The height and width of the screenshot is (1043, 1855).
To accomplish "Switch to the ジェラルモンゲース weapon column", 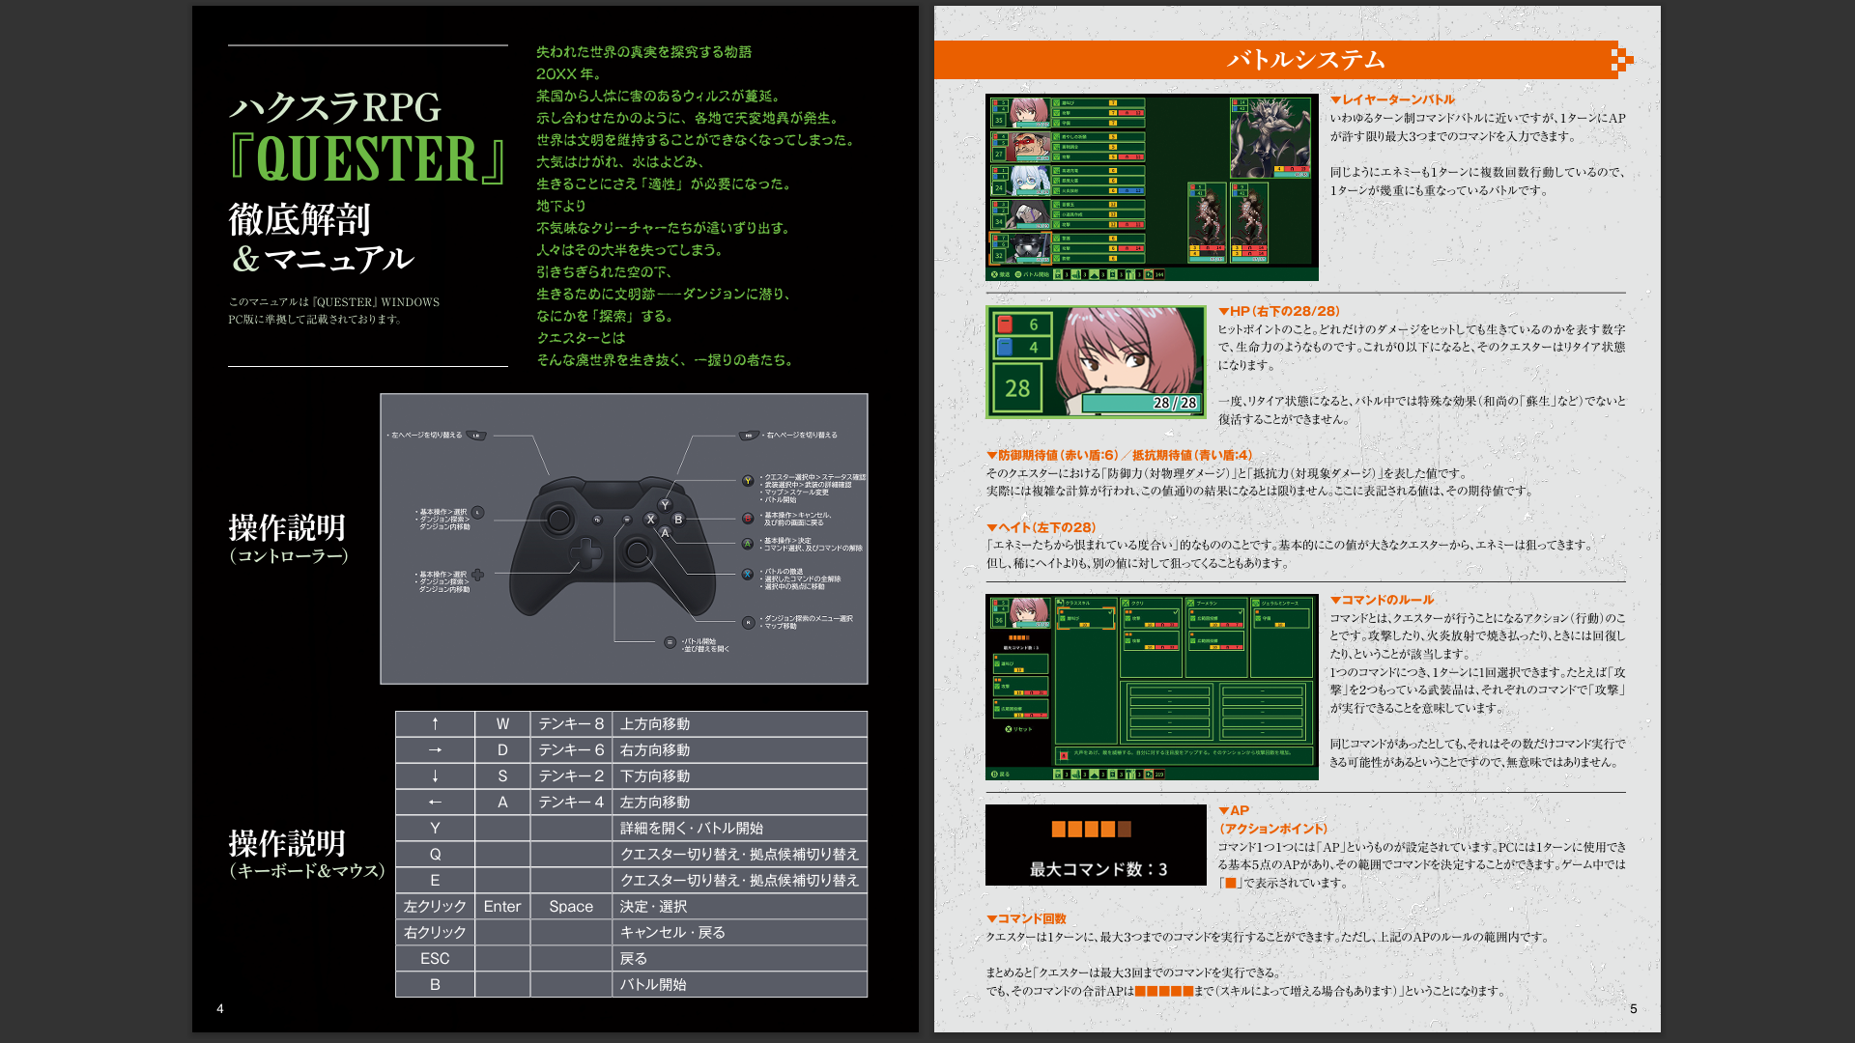I will click(1278, 603).
